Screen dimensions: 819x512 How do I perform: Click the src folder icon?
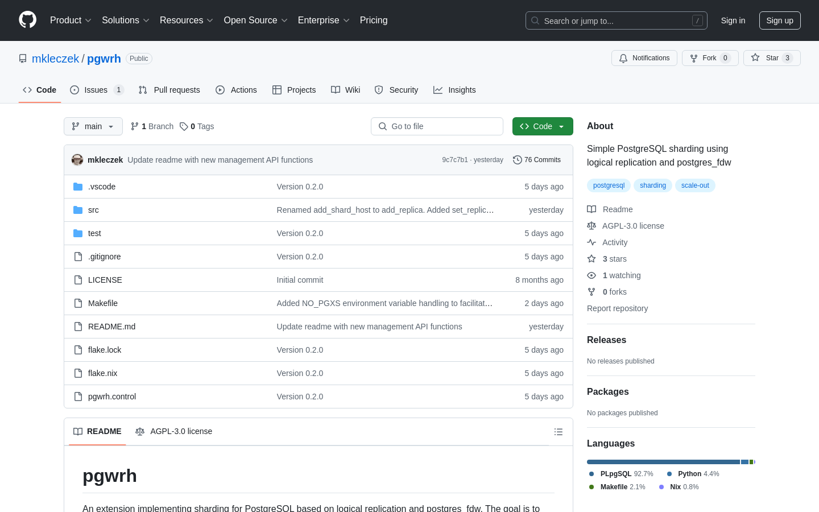[x=78, y=210]
